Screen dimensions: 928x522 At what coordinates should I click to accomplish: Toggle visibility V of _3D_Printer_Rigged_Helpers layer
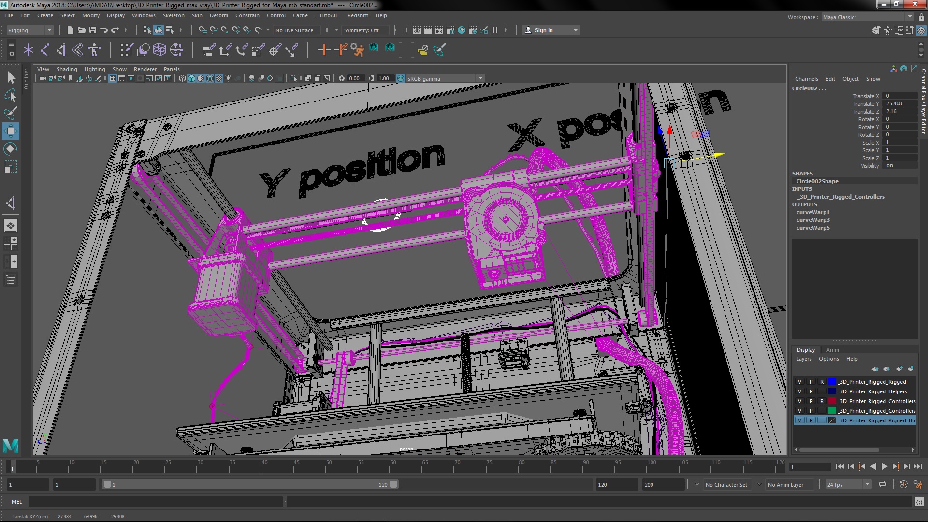pyautogui.click(x=799, y=391)
